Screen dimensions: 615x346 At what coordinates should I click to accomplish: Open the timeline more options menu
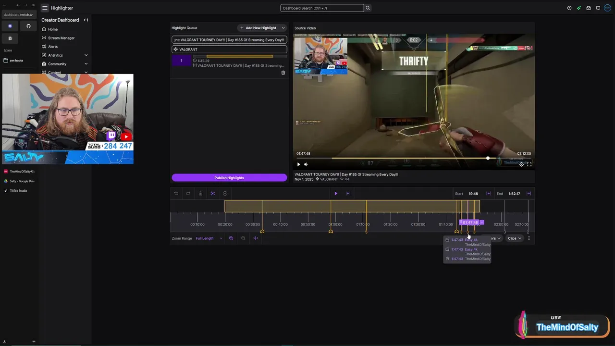529,238
